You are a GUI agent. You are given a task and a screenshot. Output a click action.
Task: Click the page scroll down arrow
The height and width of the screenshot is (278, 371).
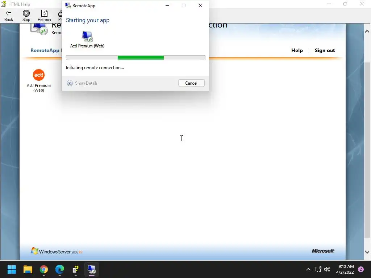point(367,252)
